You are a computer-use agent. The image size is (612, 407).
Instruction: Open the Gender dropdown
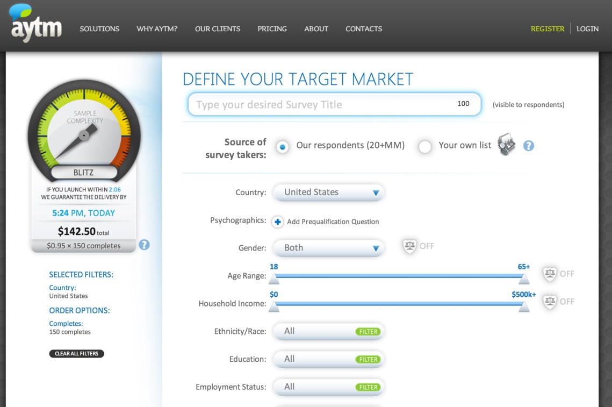pyautogui.click(x=329, y=248)
